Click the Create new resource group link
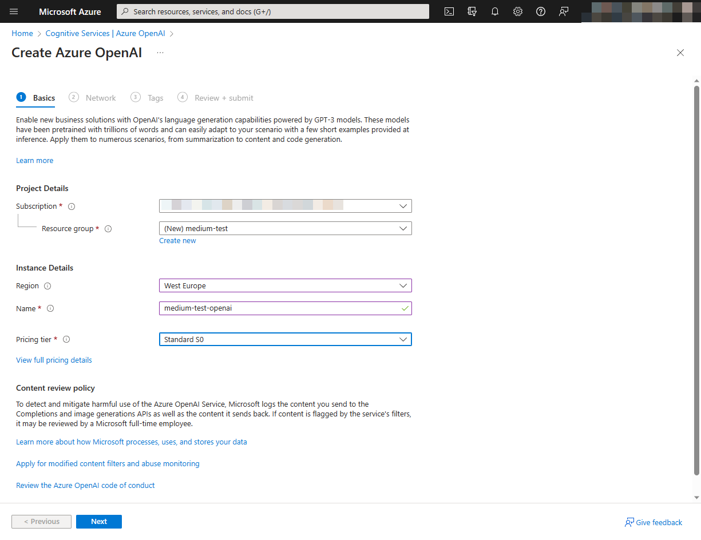This screenshot has width=701, height=540. [177, 241]
